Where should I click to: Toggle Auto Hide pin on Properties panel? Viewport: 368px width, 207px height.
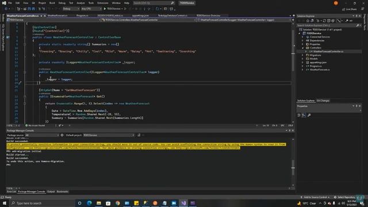(x=356, y=106)
